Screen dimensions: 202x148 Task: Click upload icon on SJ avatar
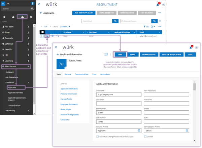click(x=66, y=68)
